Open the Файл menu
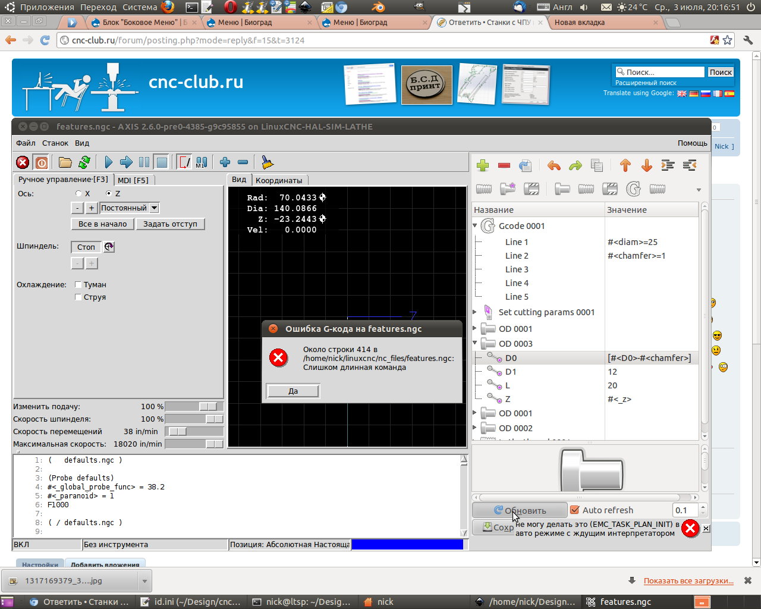The height and width of the screenshot is (609, 761). (26, 143)
